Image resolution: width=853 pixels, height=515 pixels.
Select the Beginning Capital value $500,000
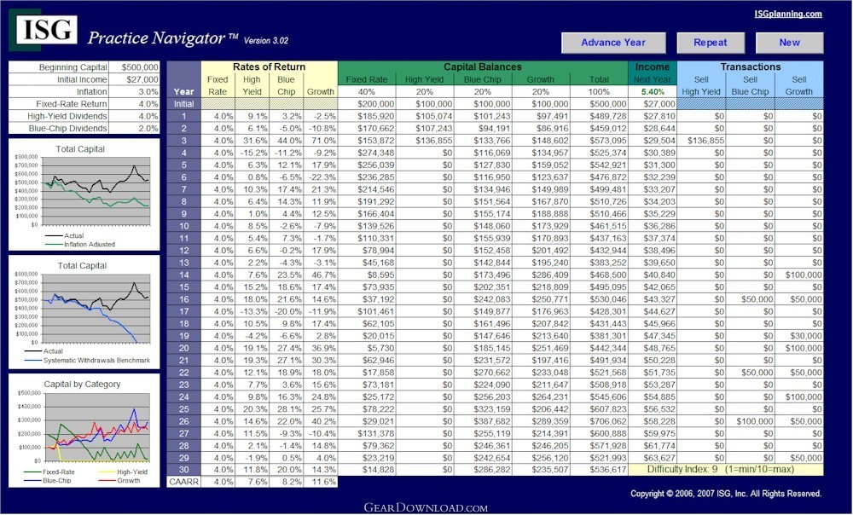tap(135, 67)
